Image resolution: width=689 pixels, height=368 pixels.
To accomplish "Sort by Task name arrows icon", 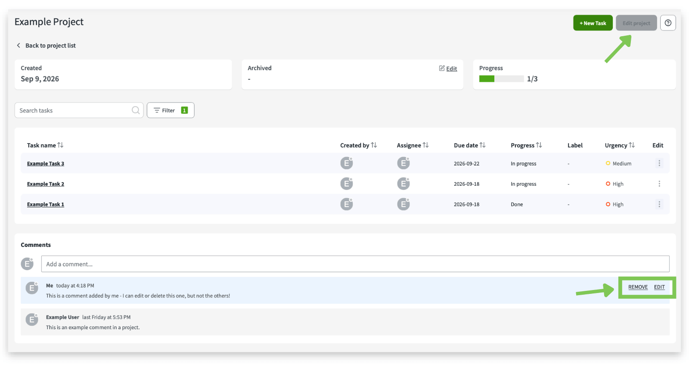I will click(x=60, y=145).
